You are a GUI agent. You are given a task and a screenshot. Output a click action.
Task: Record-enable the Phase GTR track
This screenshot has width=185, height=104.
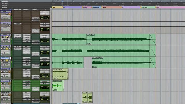click(x=2, y=72)
